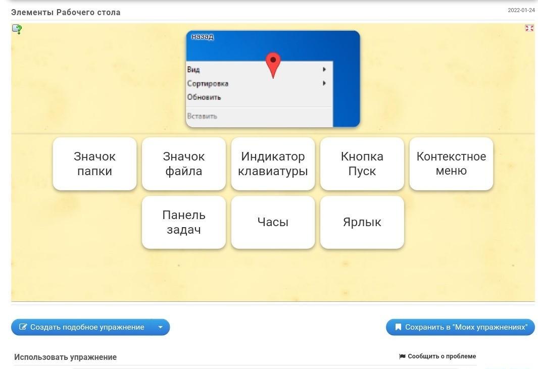Image resolution: width=538 pixels, height=369 pixels.
Task: Select Обновить in the context menu image
Action: (x=204, y=97)
